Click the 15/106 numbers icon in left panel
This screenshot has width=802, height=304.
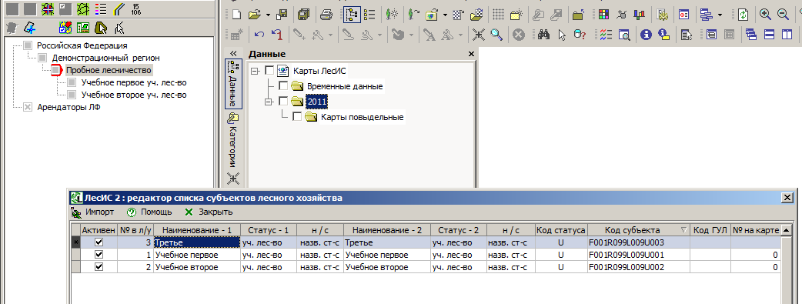point(136,8)
